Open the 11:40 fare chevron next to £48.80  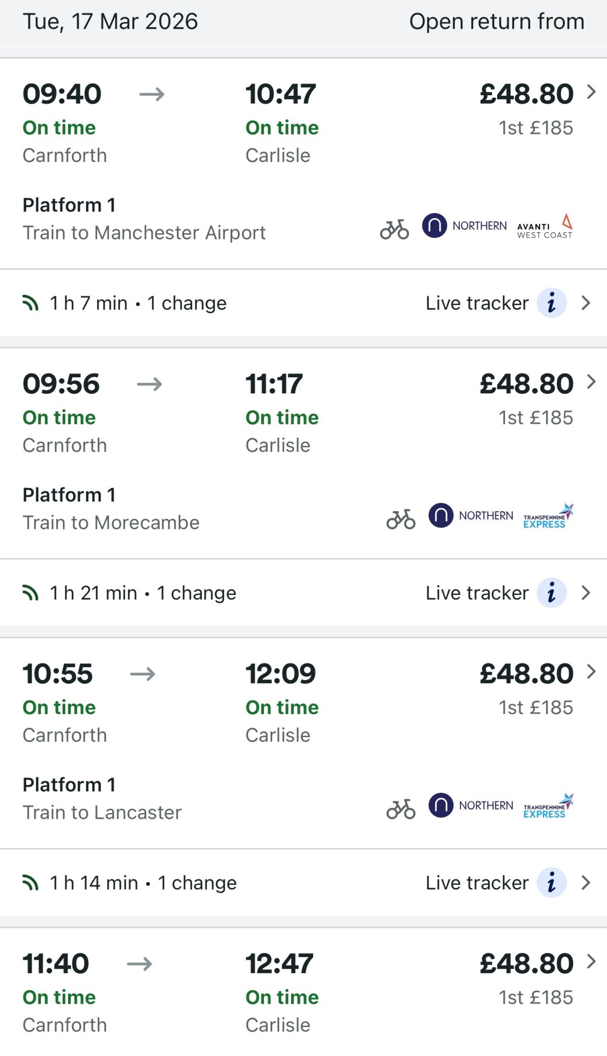(x=591, y=961)
